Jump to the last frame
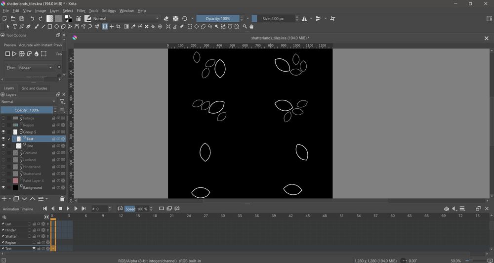Image resolution: width=494 pixels, height=263 pixels. 83,209
